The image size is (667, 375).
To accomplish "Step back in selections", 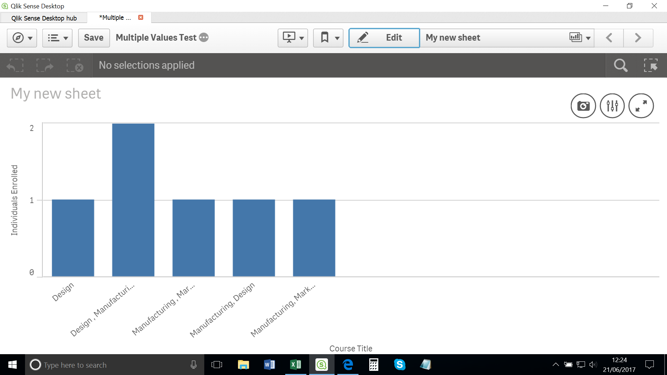I will (x=15, y=65).
